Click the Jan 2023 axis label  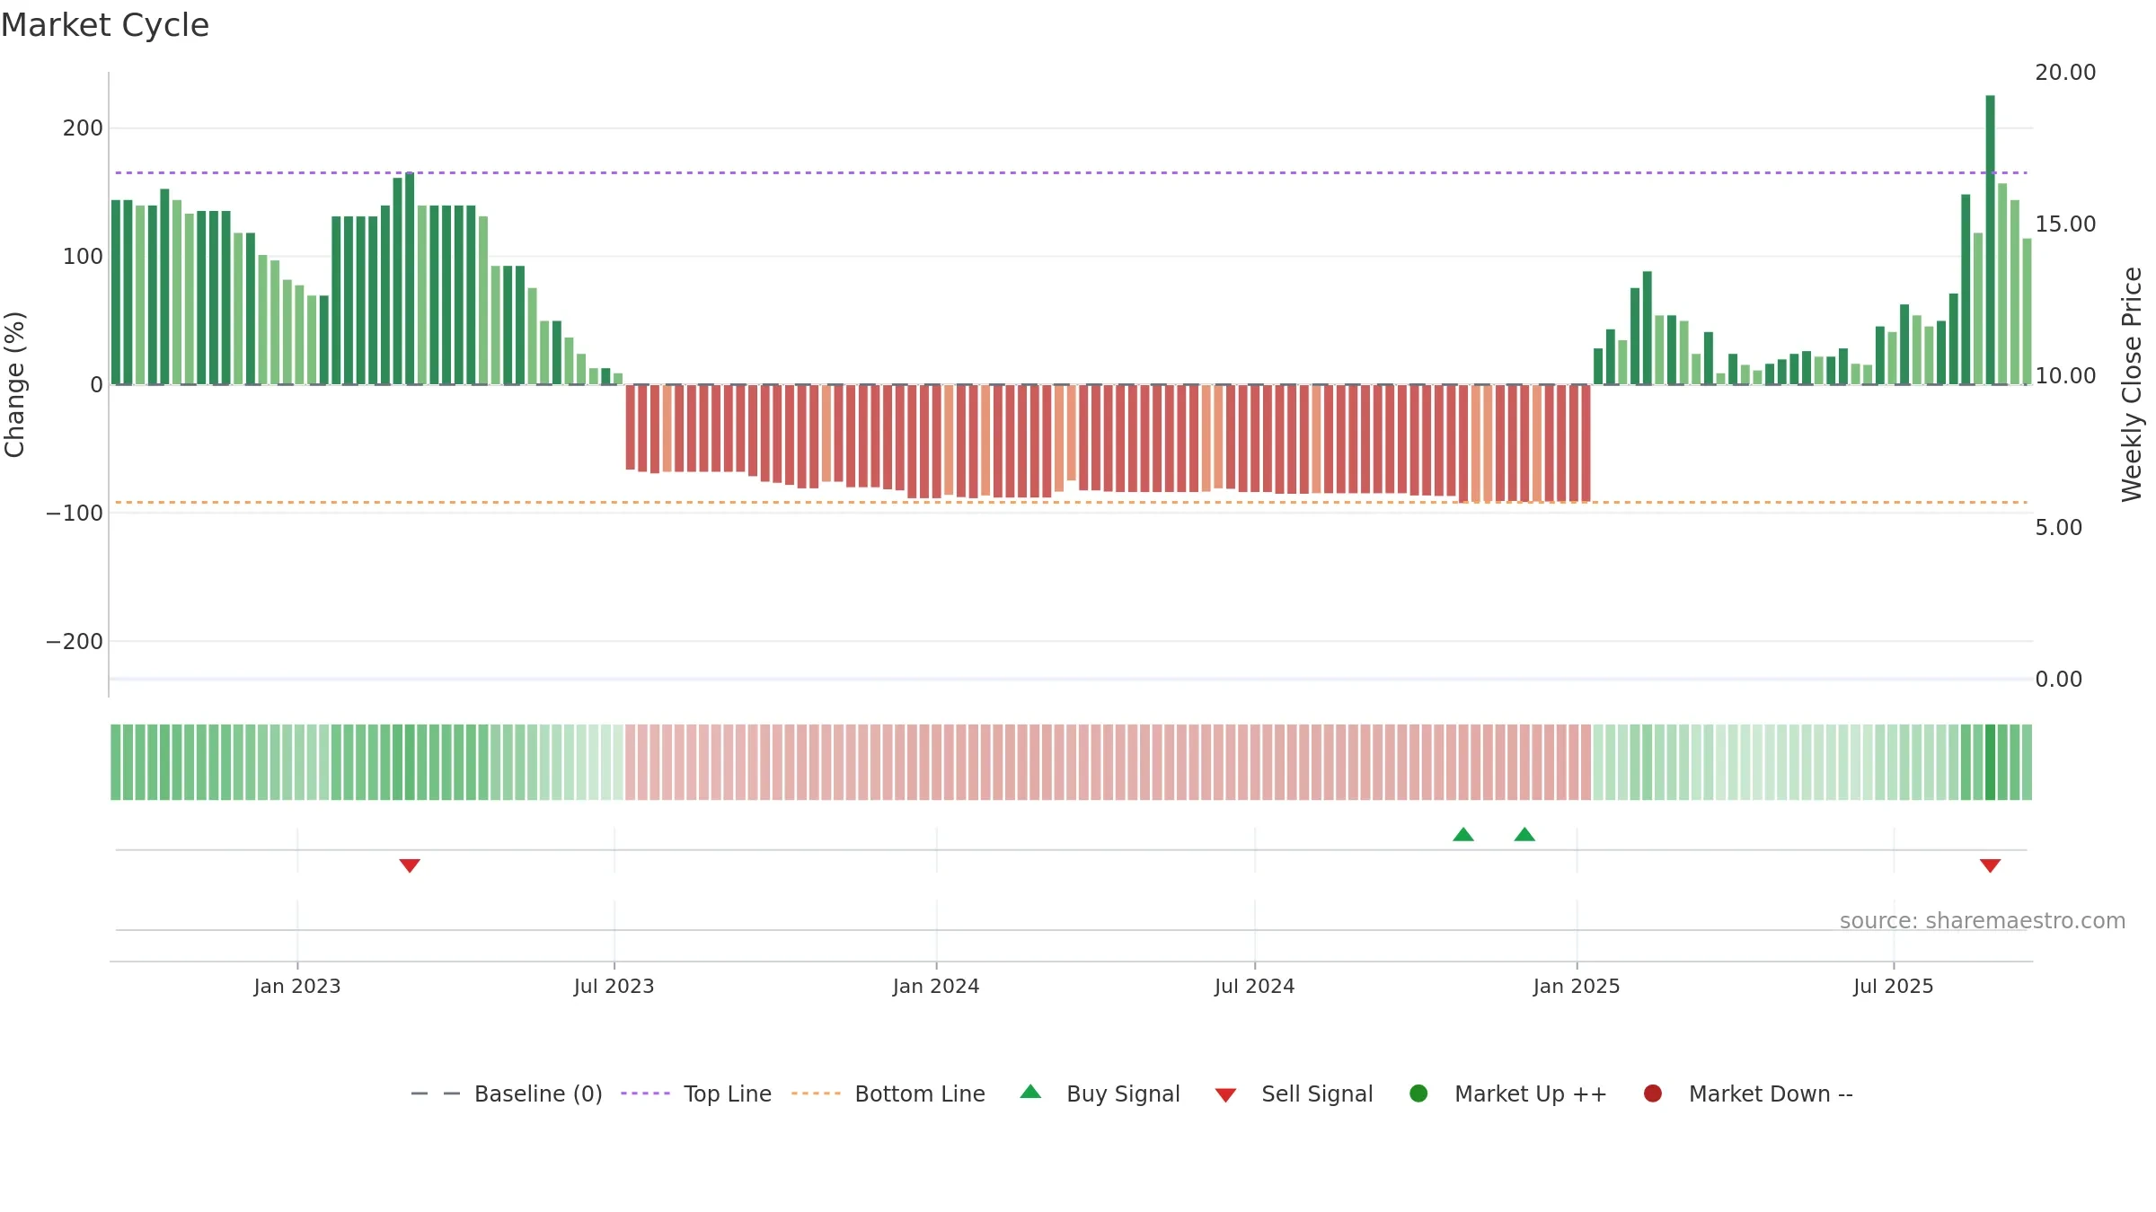(297, 986)
